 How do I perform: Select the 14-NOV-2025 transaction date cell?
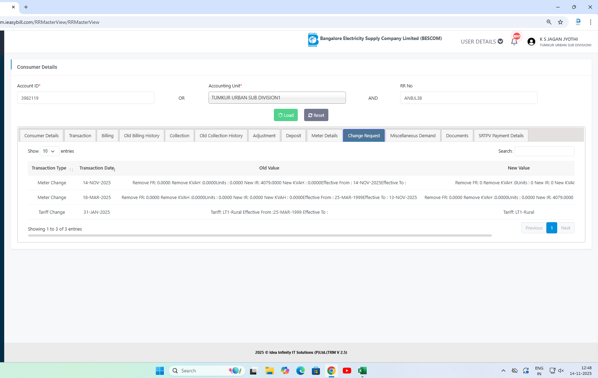pyautogui.click(x=97, y=183)
